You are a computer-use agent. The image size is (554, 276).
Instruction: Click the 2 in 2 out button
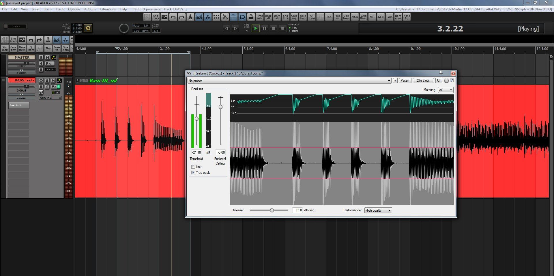tap(423, 81)
